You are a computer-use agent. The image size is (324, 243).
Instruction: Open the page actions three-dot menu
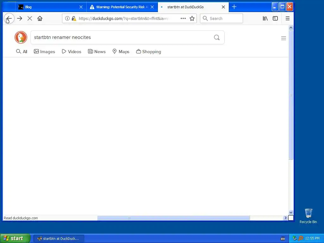[x=183, y=18]
